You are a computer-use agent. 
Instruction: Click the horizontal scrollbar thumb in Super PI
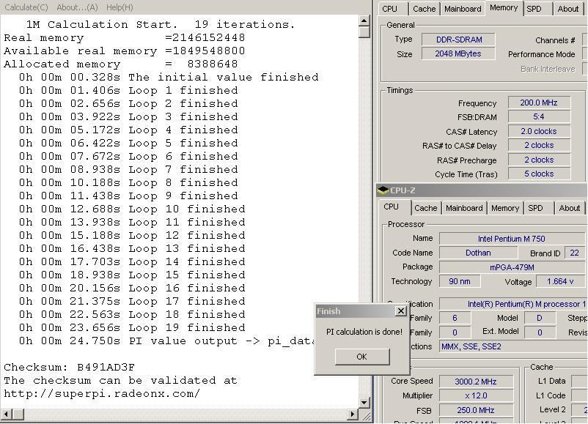18,414
